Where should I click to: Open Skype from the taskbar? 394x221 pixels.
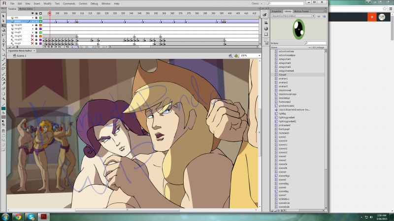pyautogui.click(x=31, y=216)
